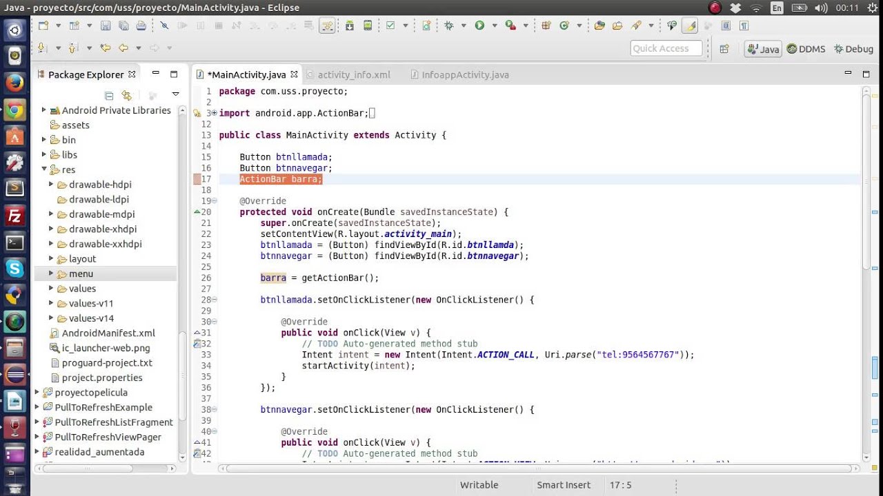The height and width of the screenshot is (496, 883).
Task: Click the Smart Insert status bar entry
Action: [564, 485]
